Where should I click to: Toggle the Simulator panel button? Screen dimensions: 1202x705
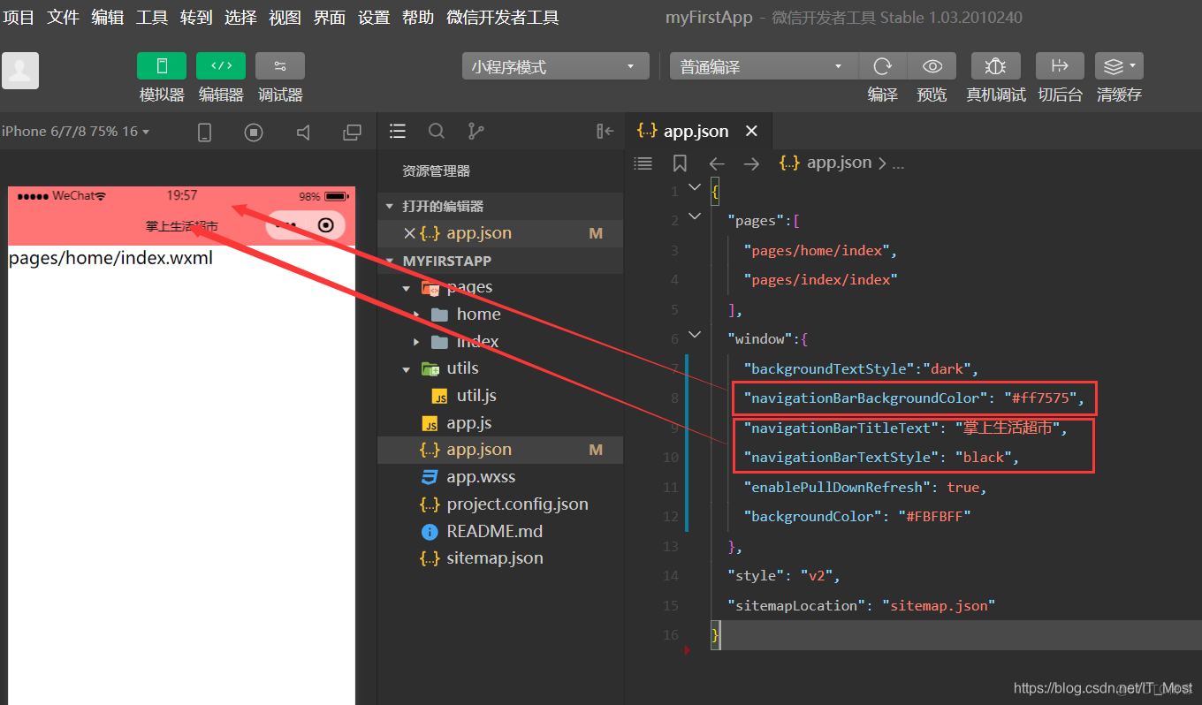pos(162,66)
